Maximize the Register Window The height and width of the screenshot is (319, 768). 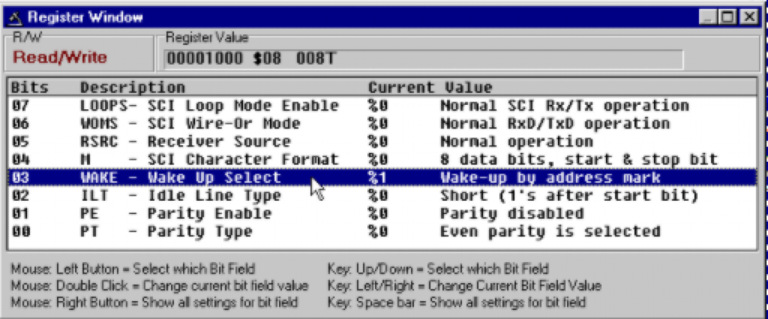pos(726,17)
